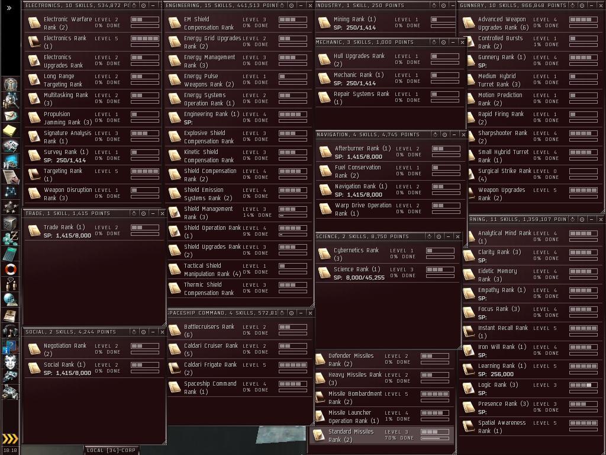Click the Battlecruisers skill book icon
The image size is (606, 455).
[x=175, y=331]
